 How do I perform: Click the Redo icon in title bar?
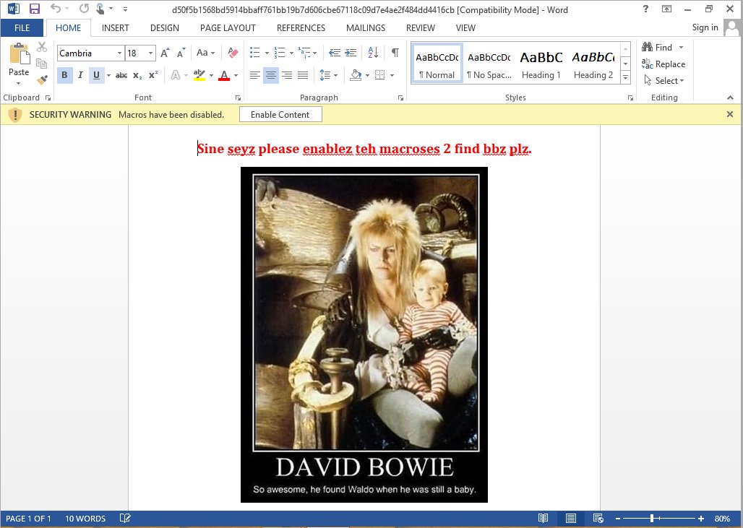pyautogui.click(x=84, y=9)
